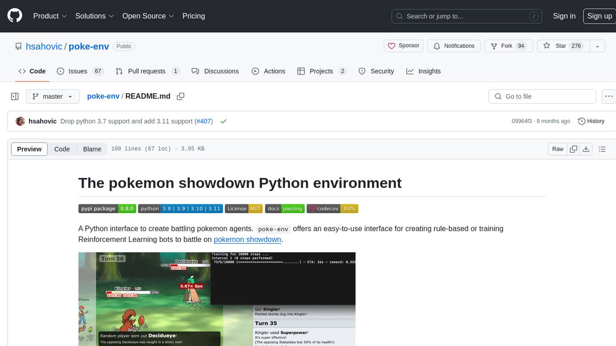Select the Code view
The image size is (616, 346).
[x=62, y=149]
